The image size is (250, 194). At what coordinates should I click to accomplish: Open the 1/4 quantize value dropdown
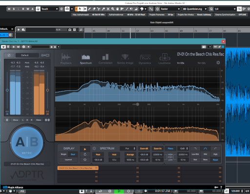coord(225,9)
